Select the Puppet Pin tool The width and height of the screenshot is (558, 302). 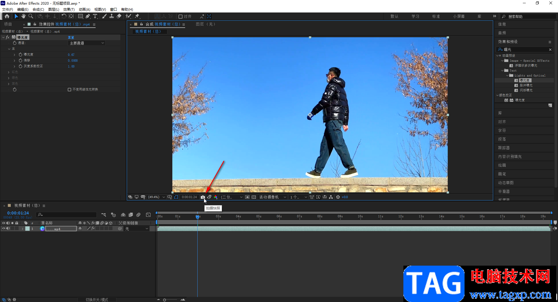pos(137,16)
